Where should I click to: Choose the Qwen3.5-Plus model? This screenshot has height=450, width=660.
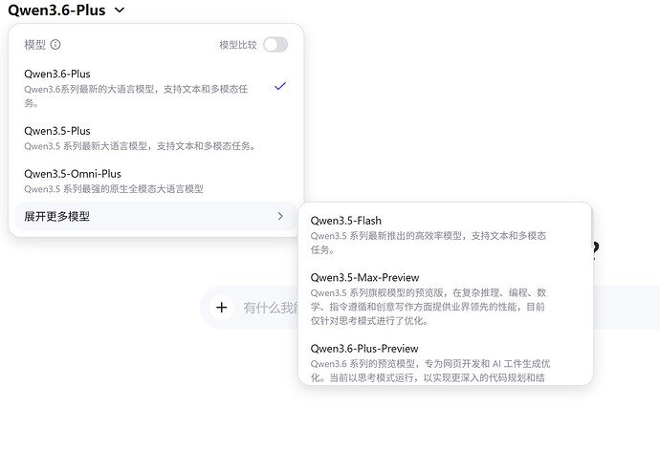57,131
